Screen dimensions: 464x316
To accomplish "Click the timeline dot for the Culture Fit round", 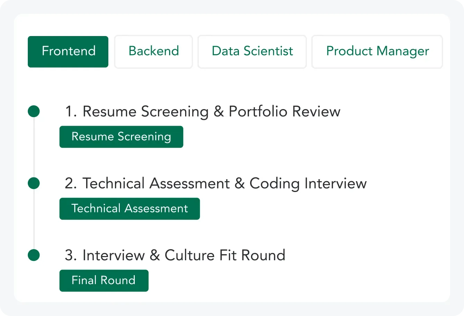I will point(34,255).
